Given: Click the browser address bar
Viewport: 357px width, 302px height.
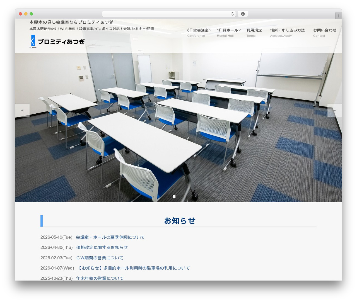Looking at the screenshot, I should point(169,14).
